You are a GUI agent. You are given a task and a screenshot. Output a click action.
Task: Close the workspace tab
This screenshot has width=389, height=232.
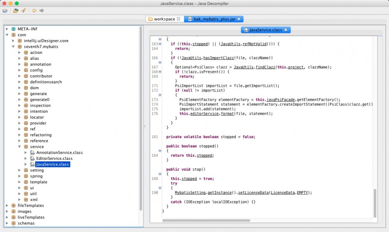click(x=179, y=19)
